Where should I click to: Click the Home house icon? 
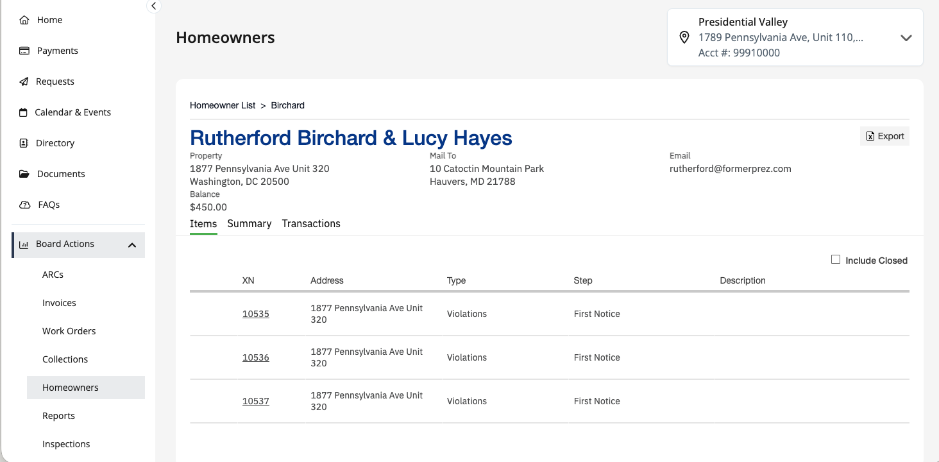pyautogui.click(x=24, y=20)
